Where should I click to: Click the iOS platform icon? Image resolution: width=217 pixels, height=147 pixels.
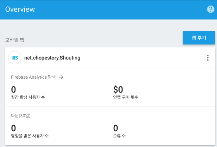pyautogui.click(x=15, y=58)
